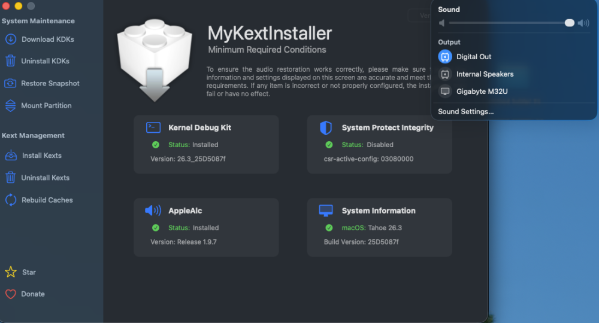Click the MyKextInstaller title text

(x=270, y=33)
